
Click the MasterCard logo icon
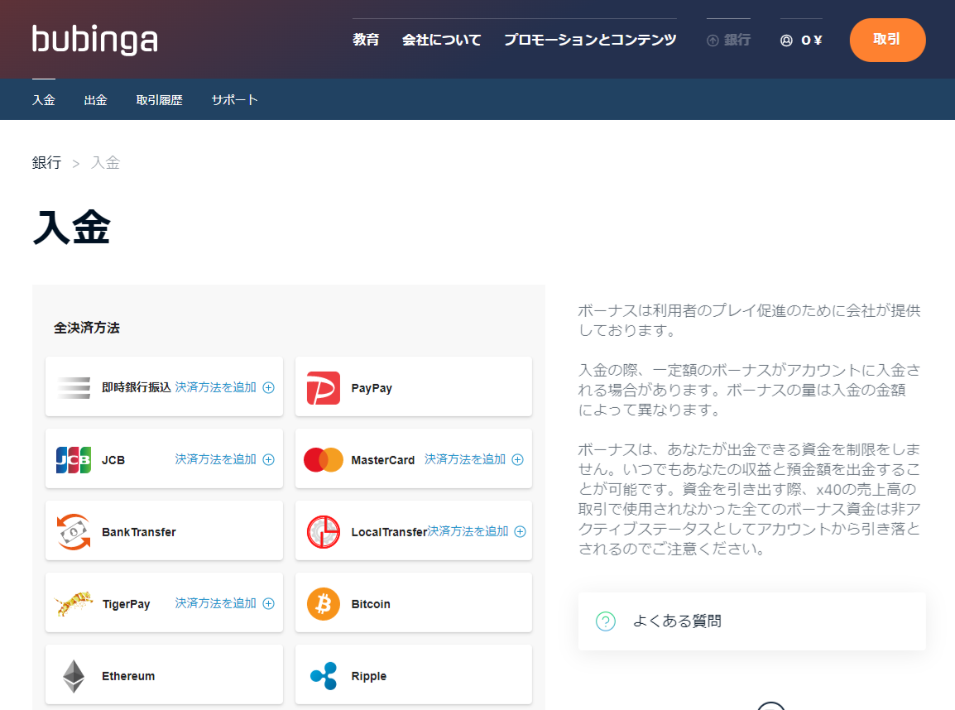[x=324, y=460]
